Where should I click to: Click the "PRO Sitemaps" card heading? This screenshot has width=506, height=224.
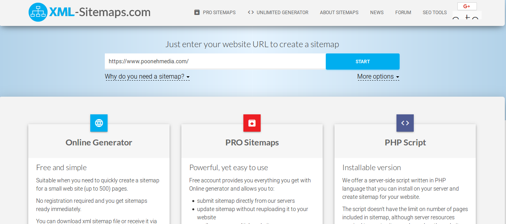pos(252,143)
